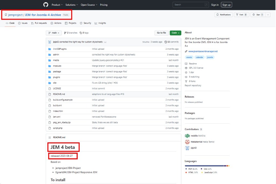Open the build.config.example file icon
Screen dimensions: 276x184
click(50, 100)
